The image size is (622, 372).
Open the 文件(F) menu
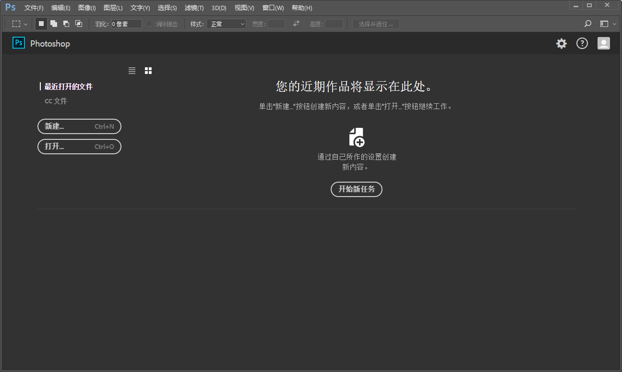coord(34,8)
